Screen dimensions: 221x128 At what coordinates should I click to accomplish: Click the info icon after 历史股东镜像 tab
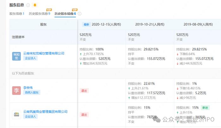(80, 14)
